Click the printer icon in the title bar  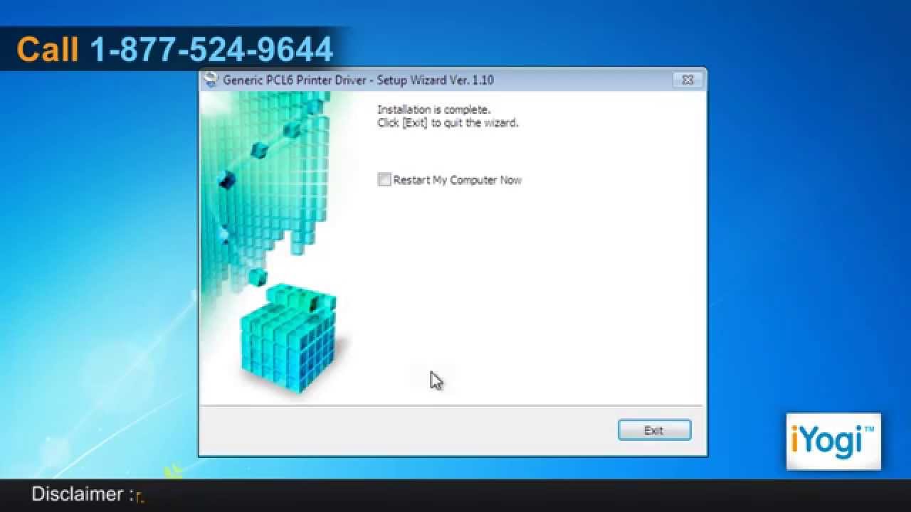click(x=211, y=80)
